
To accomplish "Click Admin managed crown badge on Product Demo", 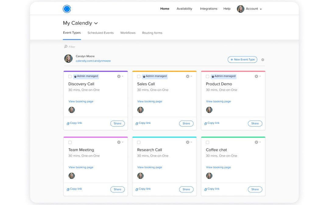I will [x=224, y=76].
